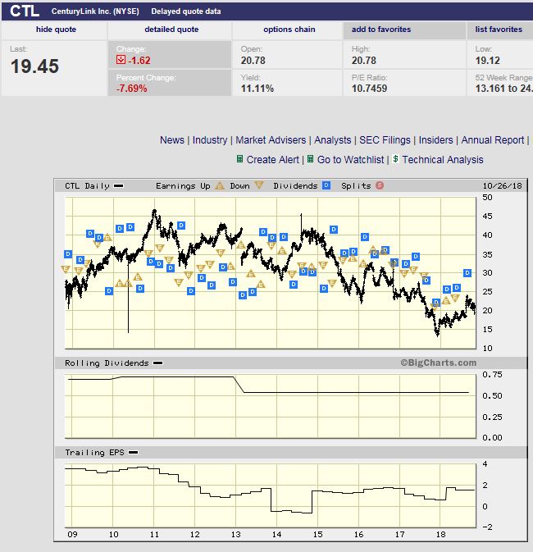
Task: Open the News link
Action: point(172,140)
